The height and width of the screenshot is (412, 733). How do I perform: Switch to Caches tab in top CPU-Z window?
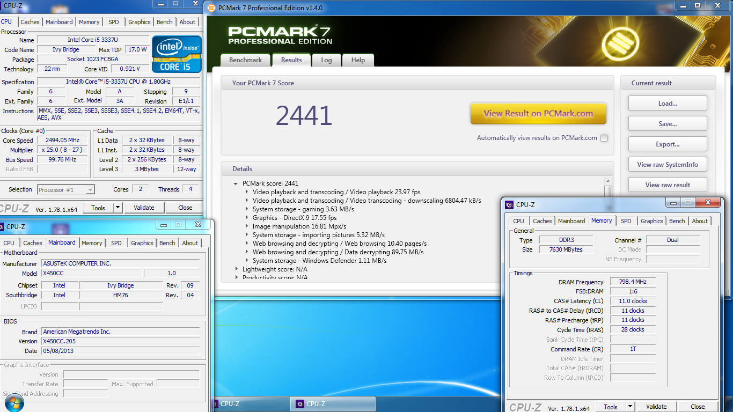click(x=30, y=22)
